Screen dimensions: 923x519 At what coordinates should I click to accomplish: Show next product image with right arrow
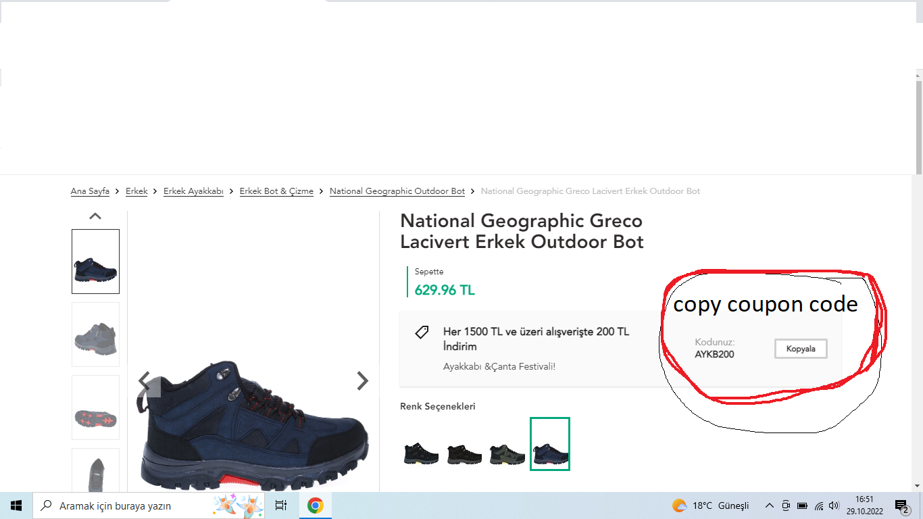click(x=362, y=381)
